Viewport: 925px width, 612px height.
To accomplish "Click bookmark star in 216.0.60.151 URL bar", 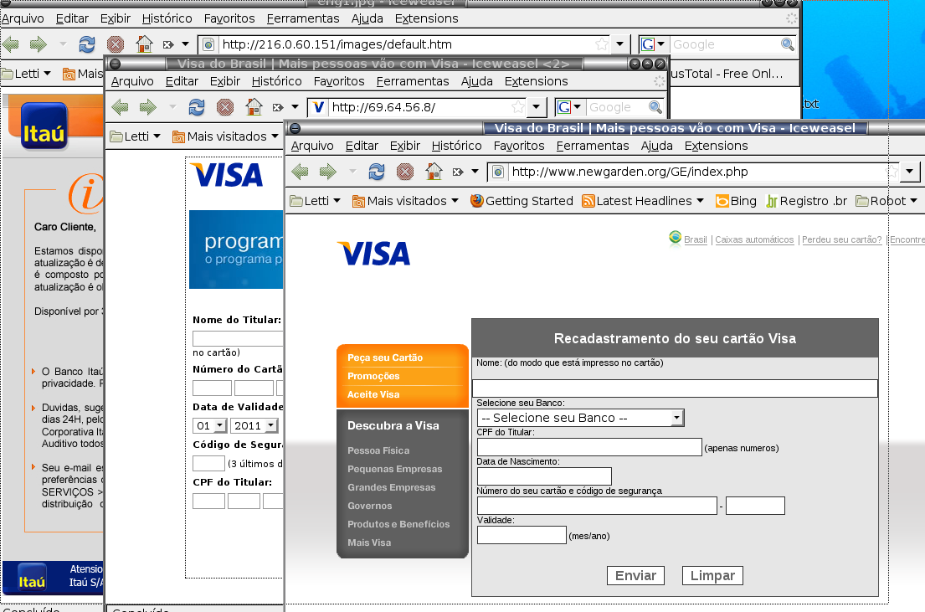I will point(602,44).
